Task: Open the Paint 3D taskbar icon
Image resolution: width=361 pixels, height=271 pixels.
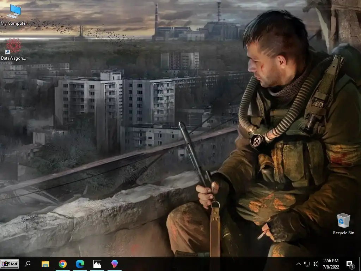Action: point(115,264)
